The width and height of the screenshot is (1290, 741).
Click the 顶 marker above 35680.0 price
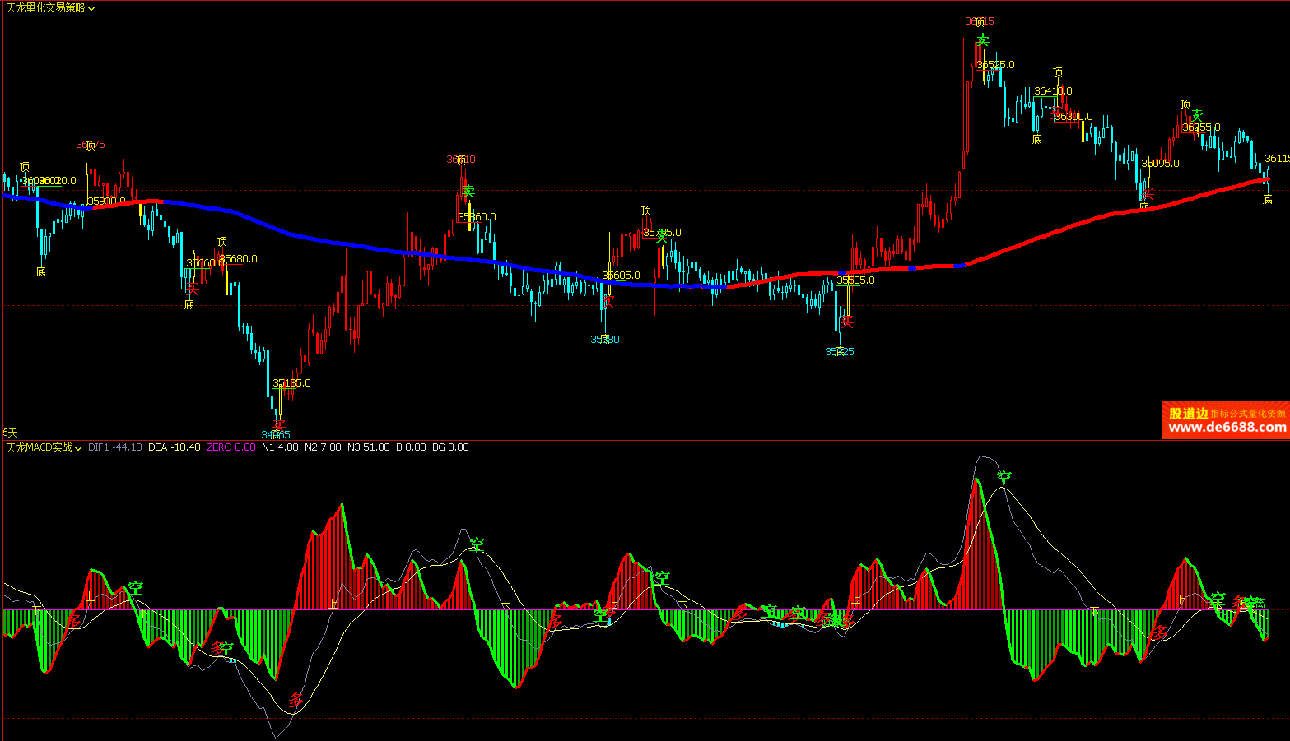point(222,242)
